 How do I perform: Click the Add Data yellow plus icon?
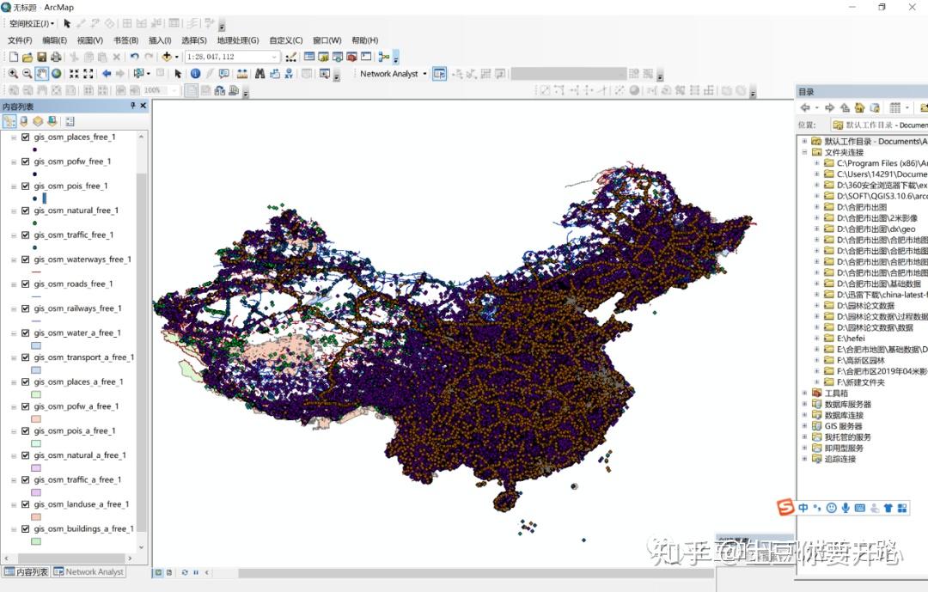(166, 56)
